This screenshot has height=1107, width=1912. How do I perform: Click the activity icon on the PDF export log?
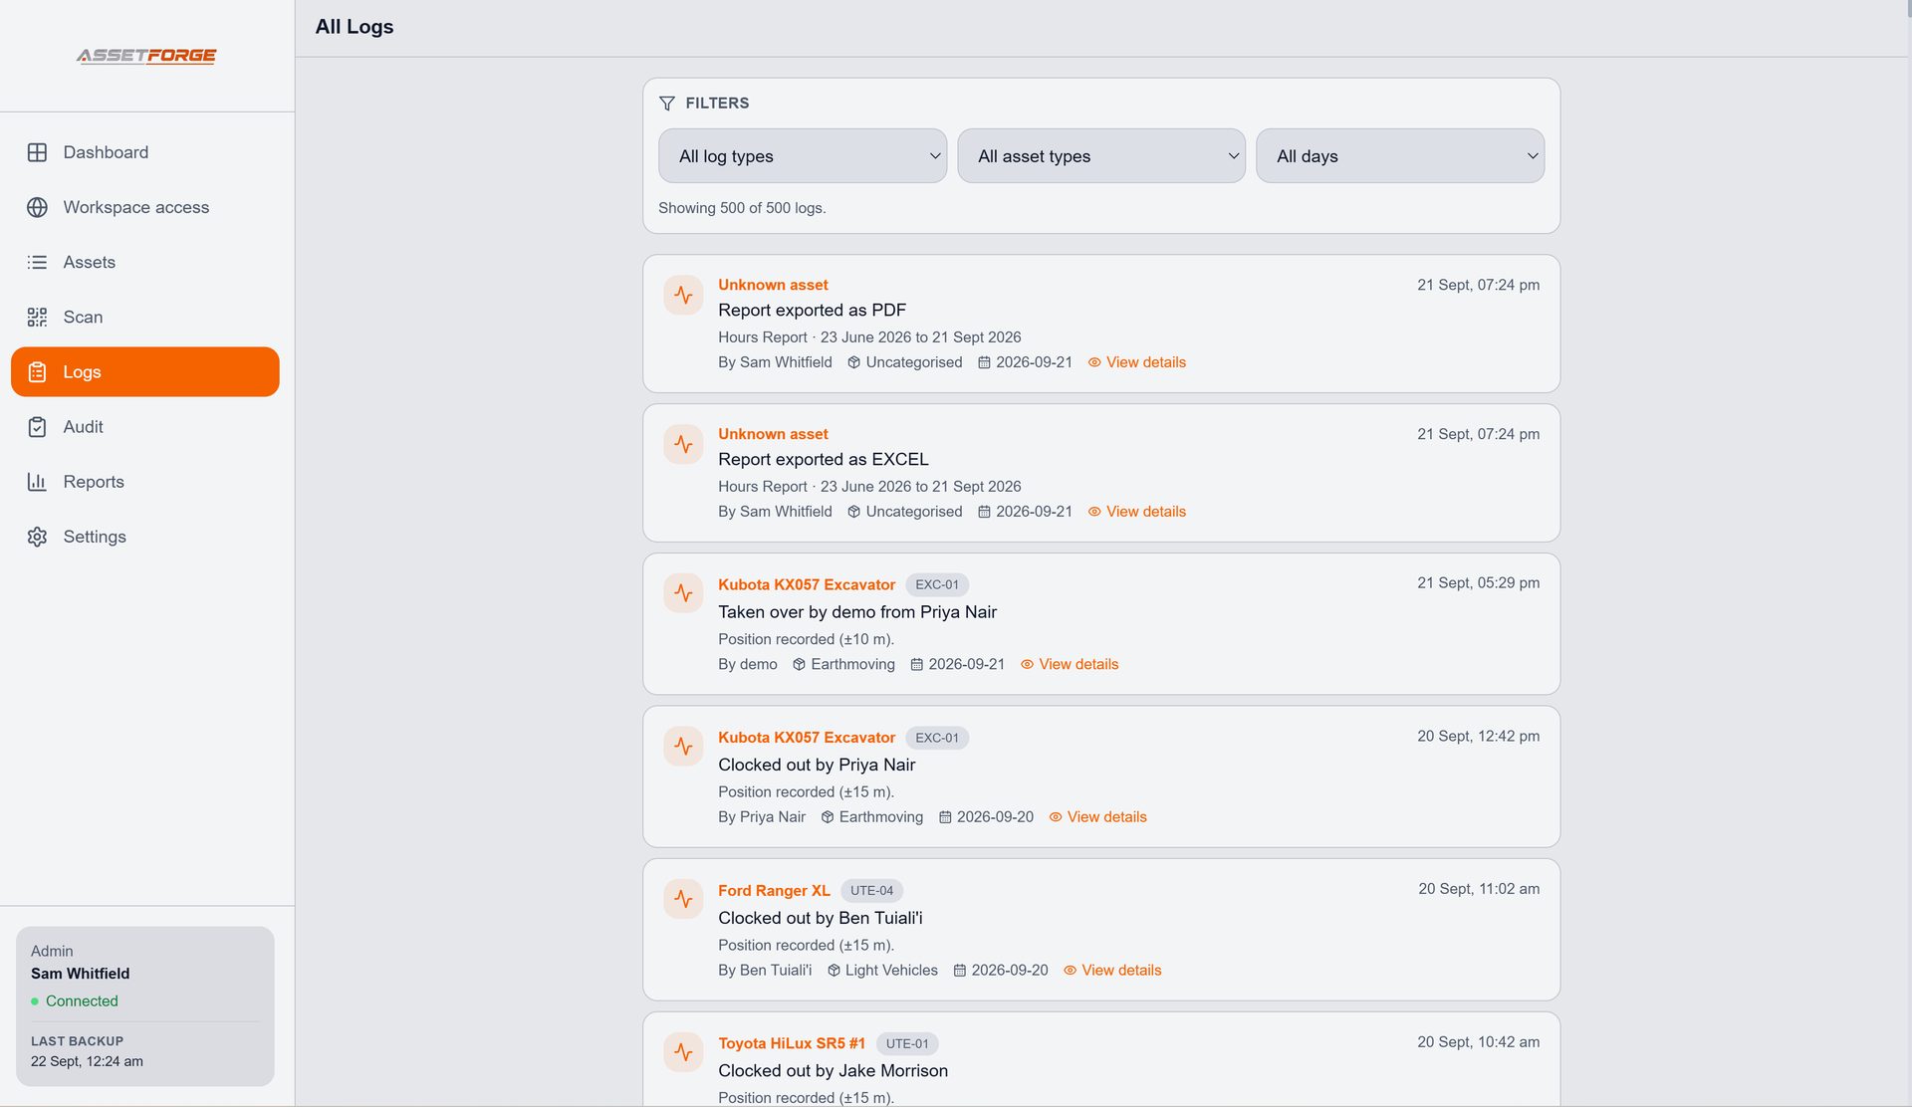(x=683, y=295)
